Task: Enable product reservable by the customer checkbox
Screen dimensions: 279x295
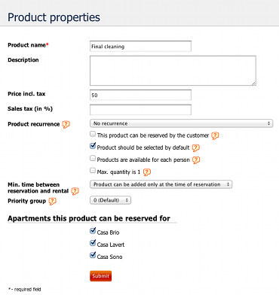Action: click(93, 134)
